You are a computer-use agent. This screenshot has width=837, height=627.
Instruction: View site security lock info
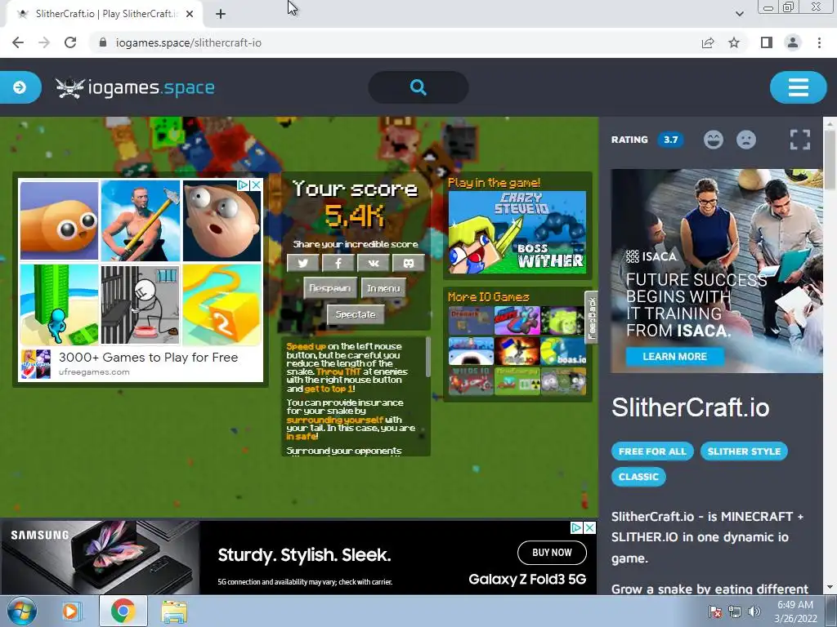click(x=103, y=42)
